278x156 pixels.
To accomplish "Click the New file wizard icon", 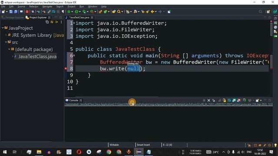I will 3,12.
